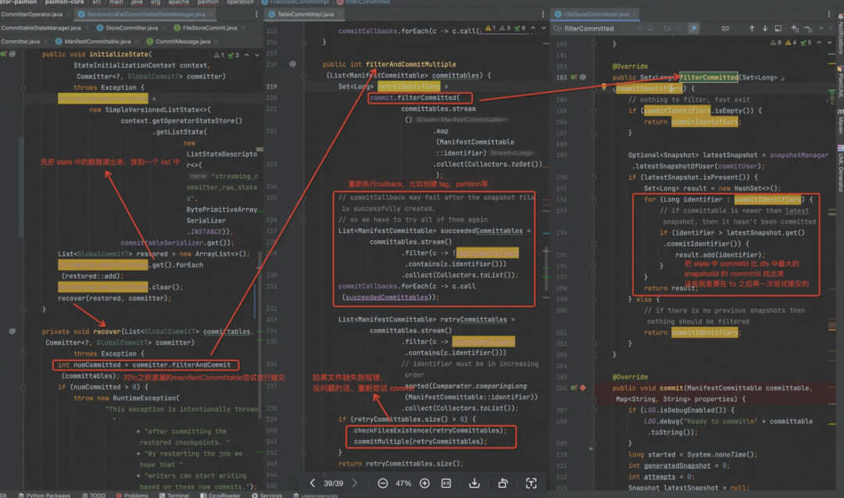Open the search history dropdown magnifier
The image size is (844, 498).
556,28
